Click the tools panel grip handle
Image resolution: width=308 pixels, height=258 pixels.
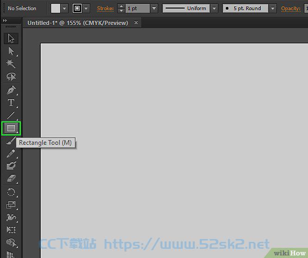11,27
